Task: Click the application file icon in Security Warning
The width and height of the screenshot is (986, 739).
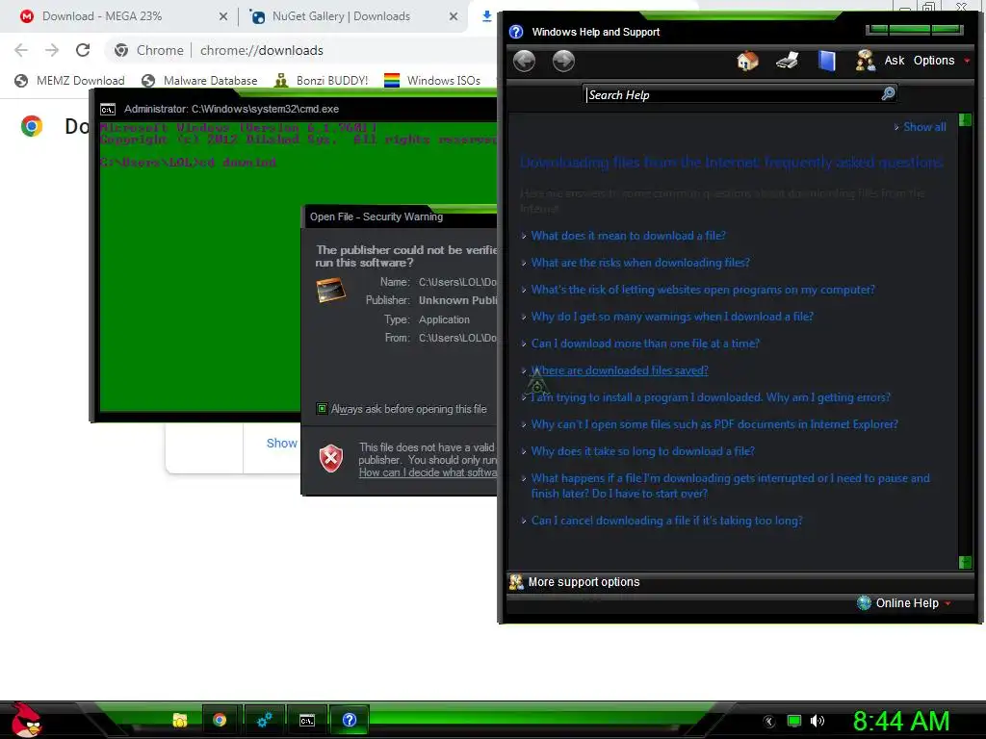Action: pyautogui.click(x=331, y=290)
